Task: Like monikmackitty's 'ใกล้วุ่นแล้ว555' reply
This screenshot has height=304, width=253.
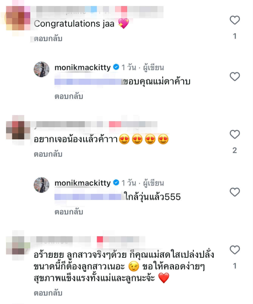Action: coord(235,192)
